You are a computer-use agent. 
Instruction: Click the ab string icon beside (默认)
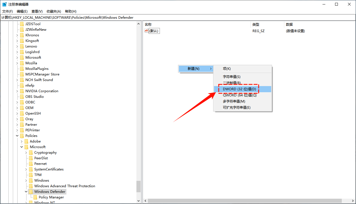(146, 31)
